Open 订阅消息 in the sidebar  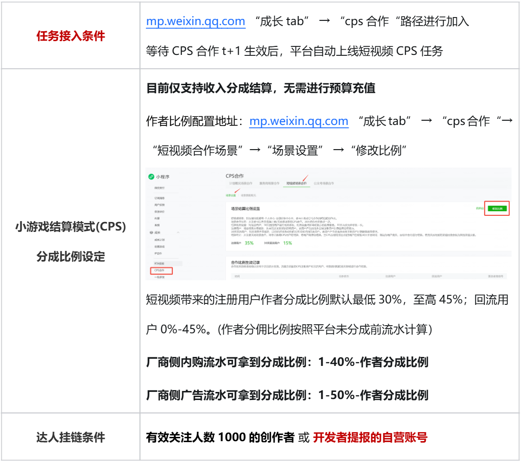(x=159, y=198)
